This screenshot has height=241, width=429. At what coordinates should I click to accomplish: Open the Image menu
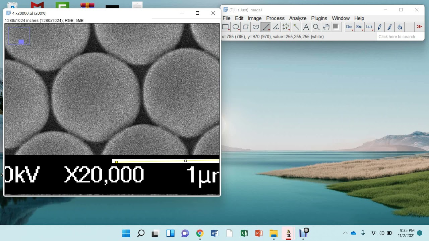point(255,18)
